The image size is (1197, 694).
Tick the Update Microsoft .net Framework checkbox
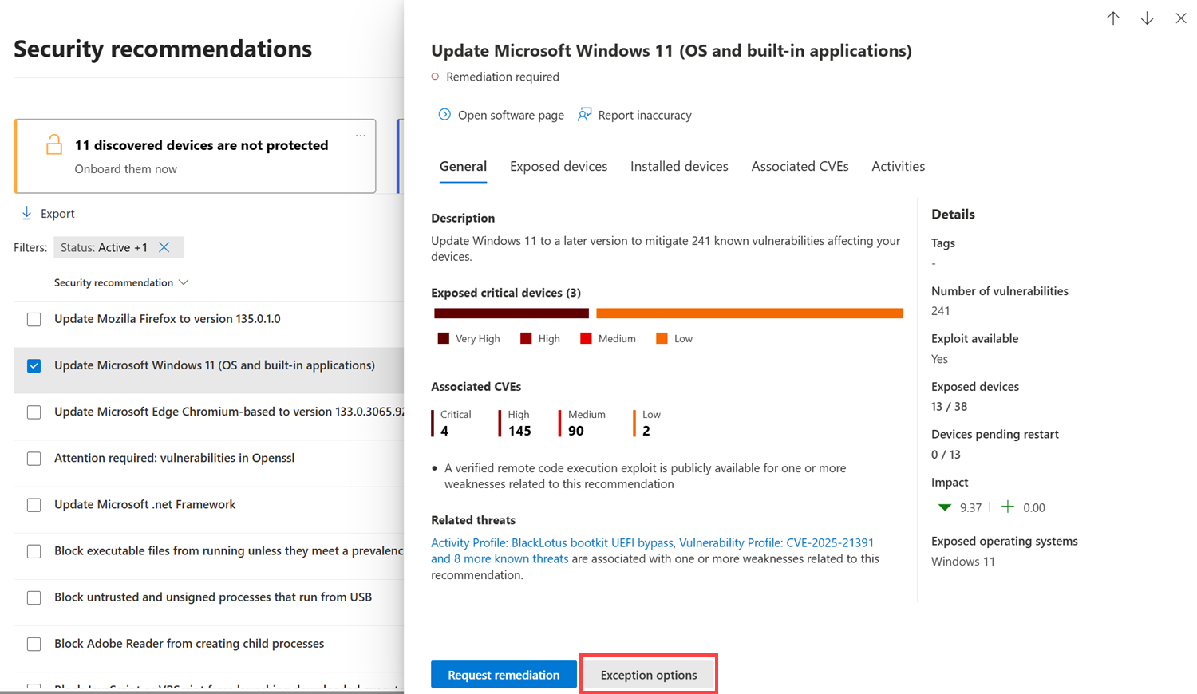tap(34, 505)
